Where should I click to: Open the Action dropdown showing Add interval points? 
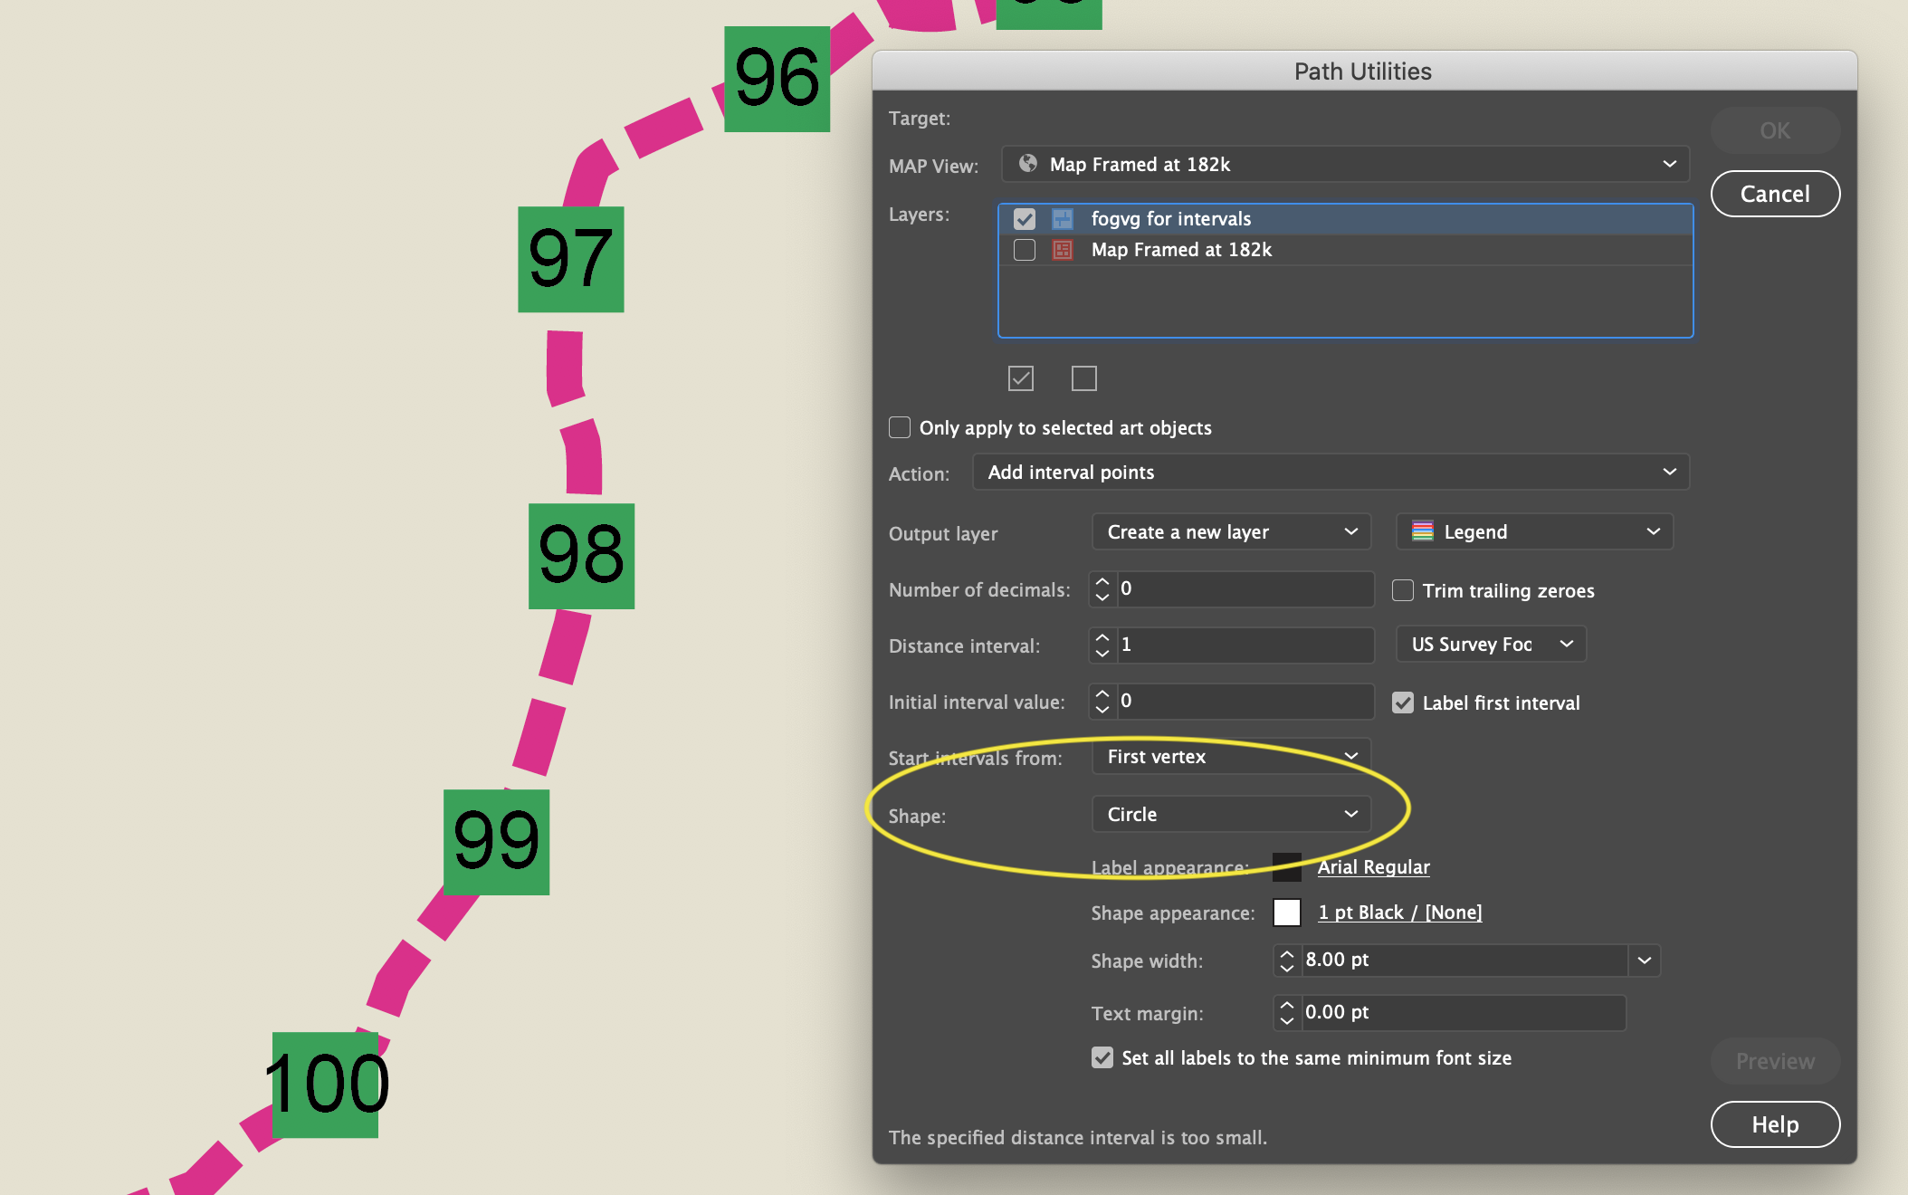coord(1331,472)
